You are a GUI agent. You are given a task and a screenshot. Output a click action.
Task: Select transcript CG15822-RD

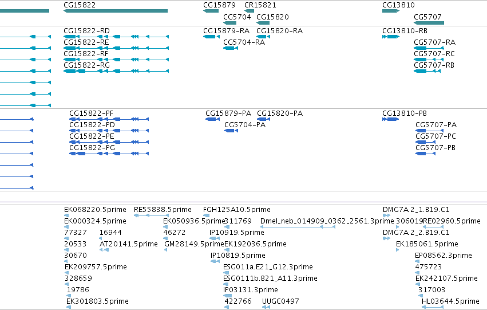[x=116, y=37]
